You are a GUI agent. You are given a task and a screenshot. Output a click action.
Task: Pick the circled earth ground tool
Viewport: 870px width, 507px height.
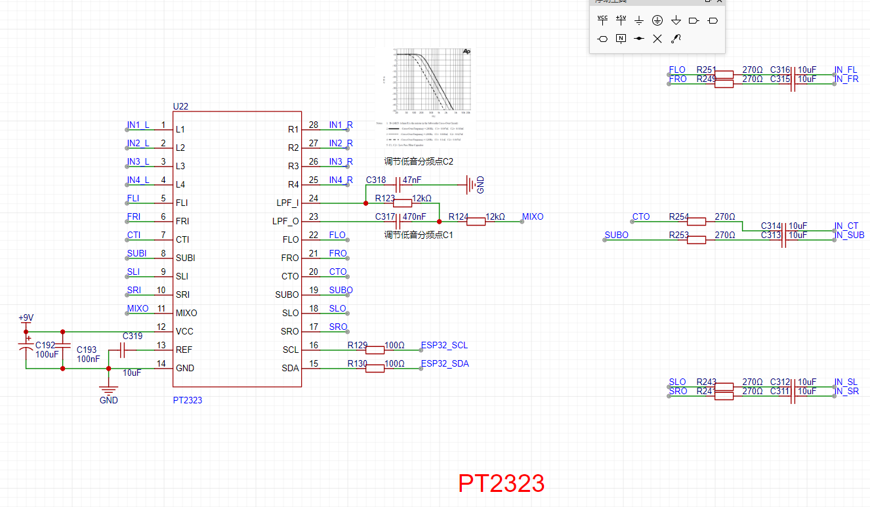657,20
